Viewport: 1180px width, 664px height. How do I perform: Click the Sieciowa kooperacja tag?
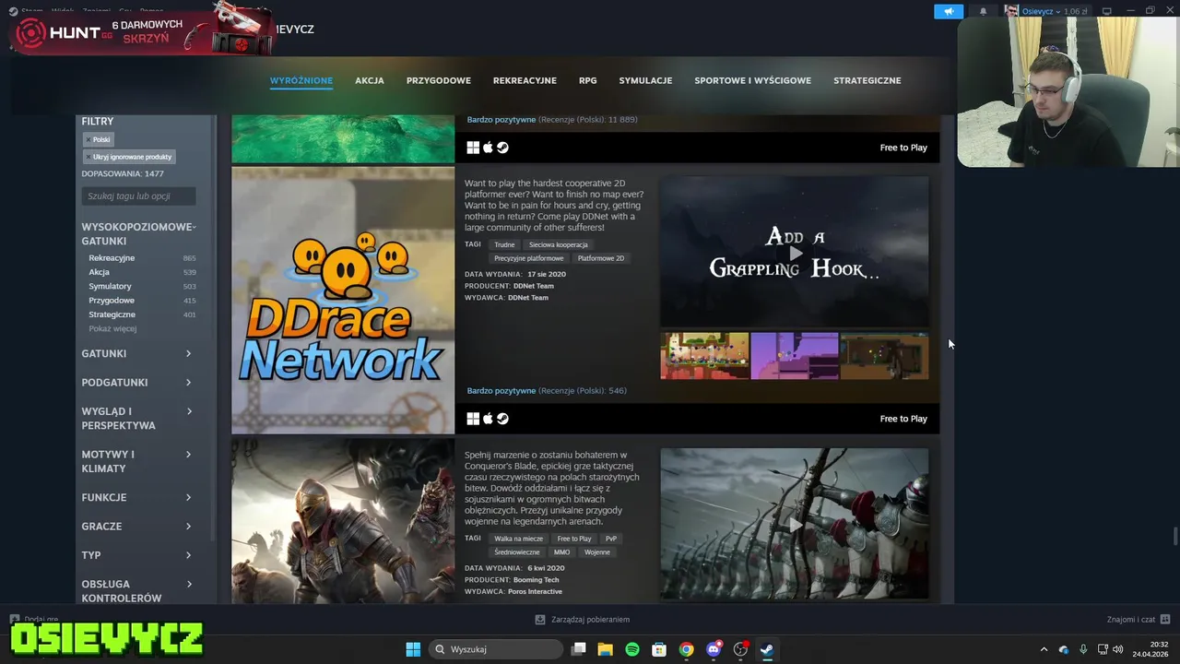tap(558, 244)
